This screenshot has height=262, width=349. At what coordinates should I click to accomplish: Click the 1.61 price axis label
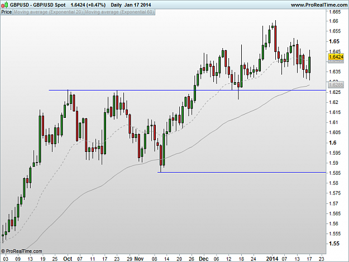(333, 122)
